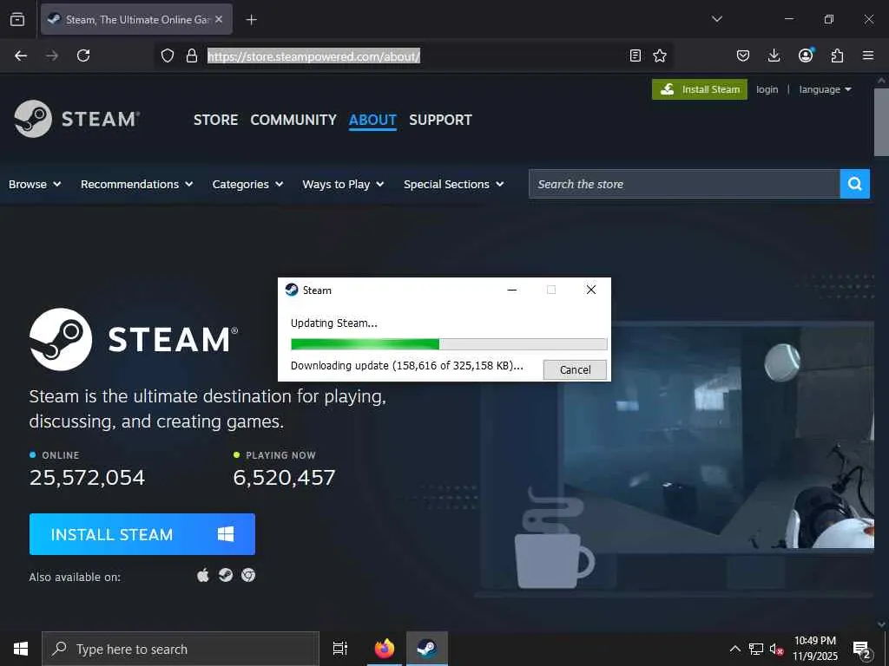The image size is (889, 666).
Task: Open a new browser tab
Action: coord(251,20)
